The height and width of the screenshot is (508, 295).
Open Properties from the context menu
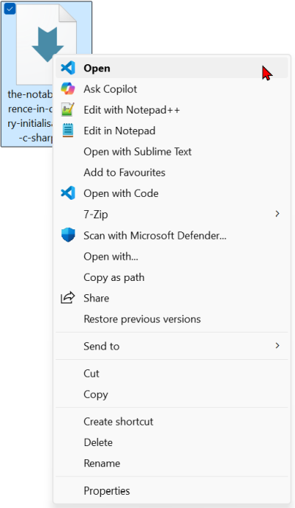coord(172,490)
